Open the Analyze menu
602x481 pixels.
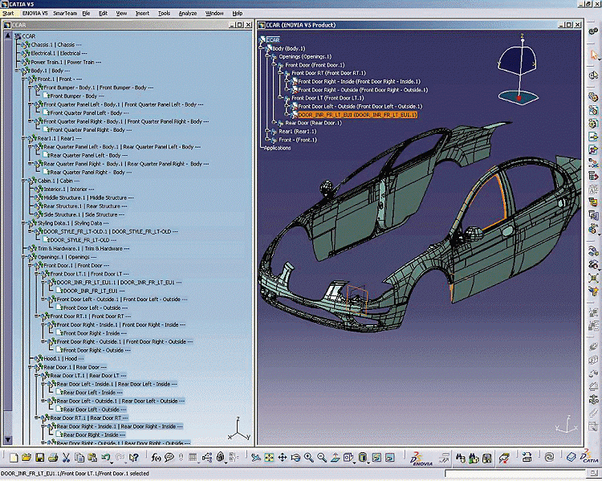(x=188, y=13)
